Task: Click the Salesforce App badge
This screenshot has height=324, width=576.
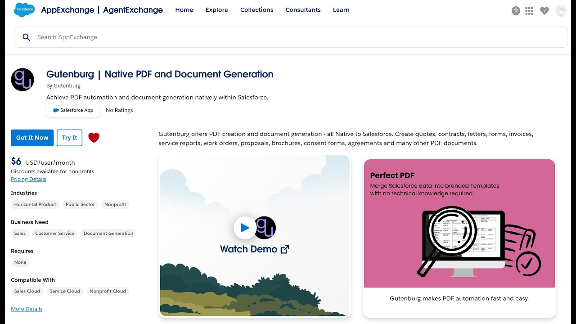Action: tap(73, 110)
